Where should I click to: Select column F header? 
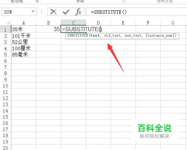tap(148, 23)
